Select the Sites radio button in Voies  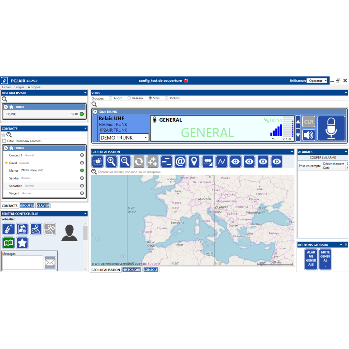pyautogui.click(x=150, y=98)
